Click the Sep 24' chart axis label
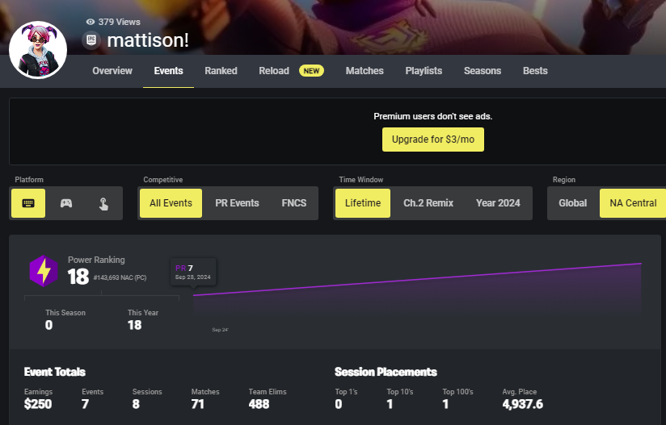Screen dimensions: 666x425 tap(220, 330)
